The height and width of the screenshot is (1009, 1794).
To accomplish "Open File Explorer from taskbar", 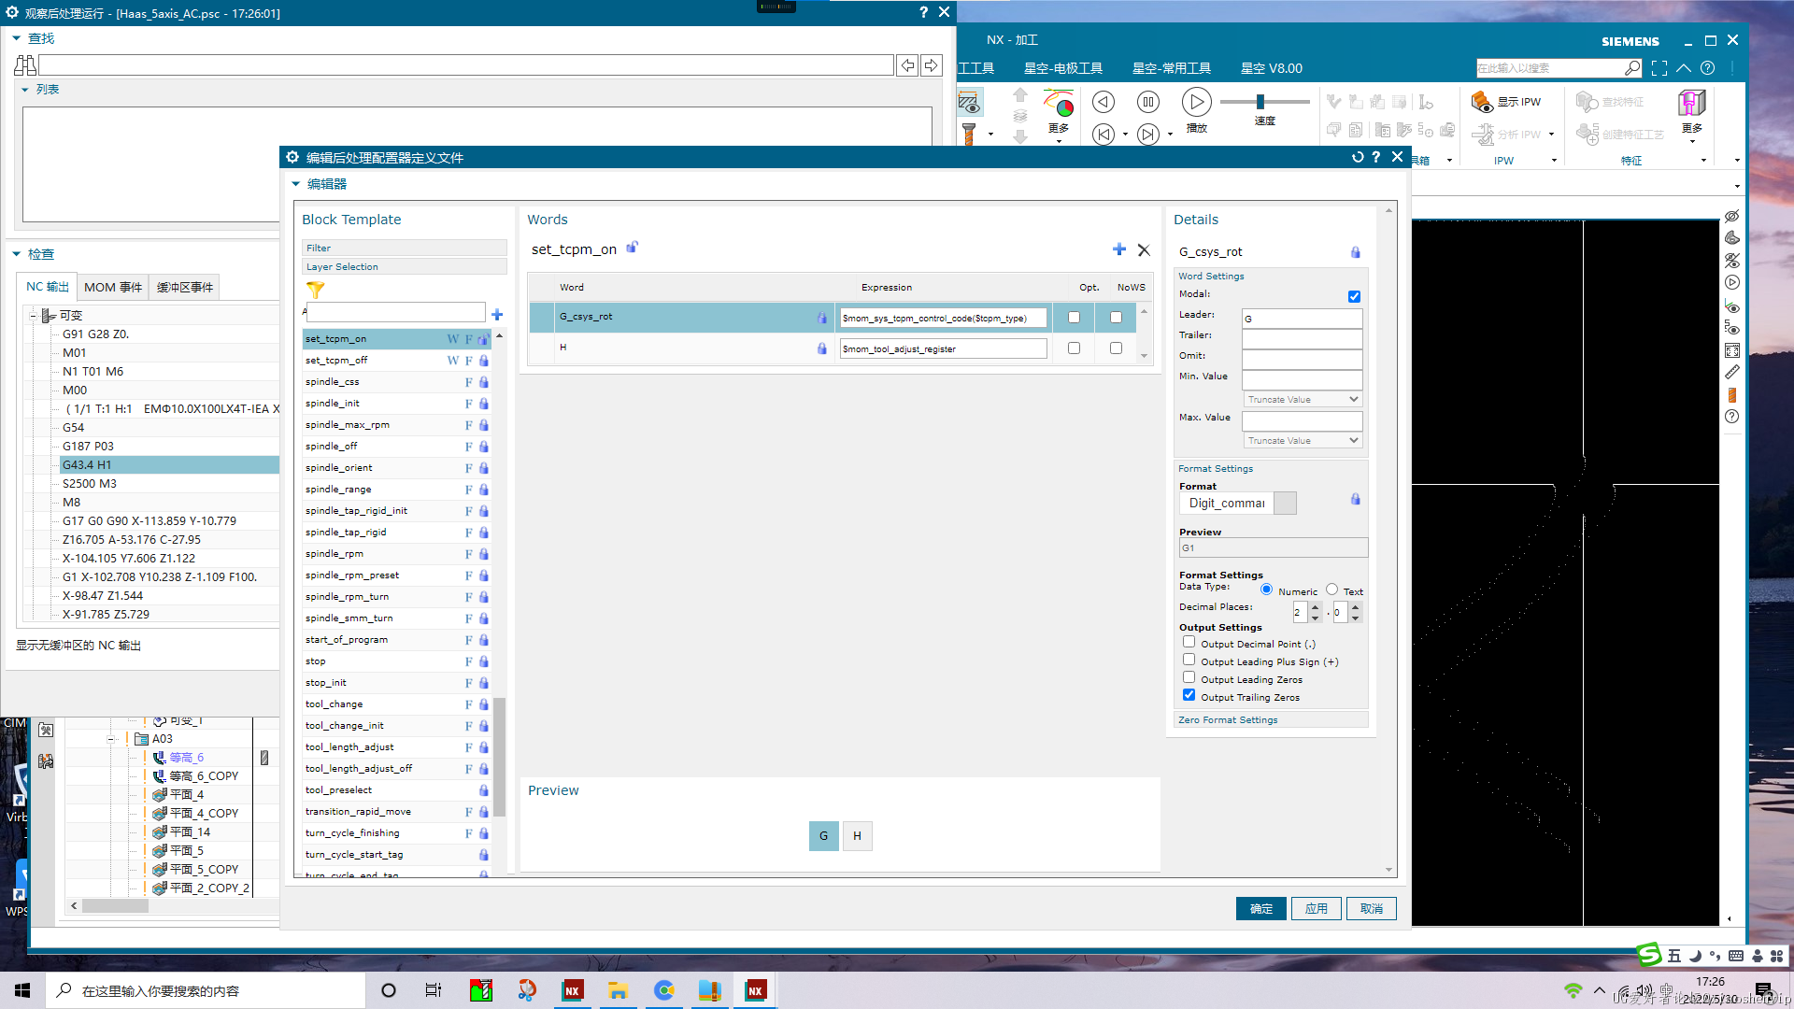I will (x=618, y=990).
